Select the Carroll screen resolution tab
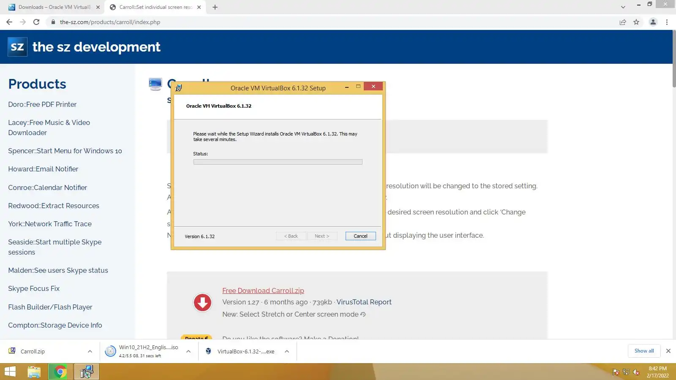Viewport: 676px width, 380px height. (x=155, y=7)
